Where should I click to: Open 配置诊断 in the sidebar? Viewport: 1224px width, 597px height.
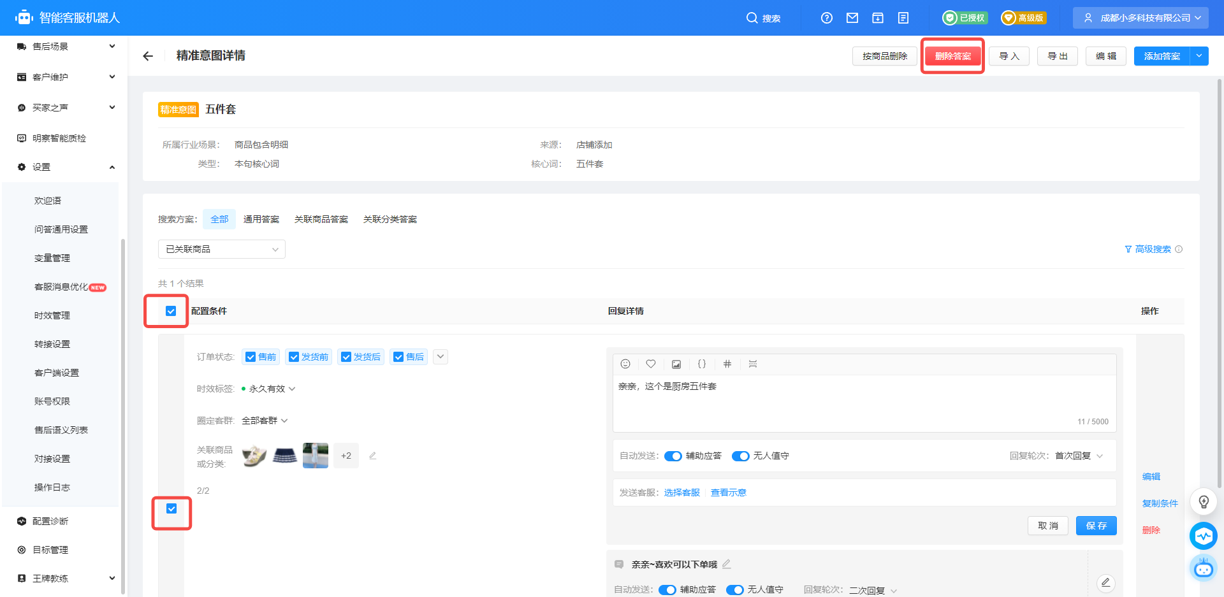[x=50, y=521]
